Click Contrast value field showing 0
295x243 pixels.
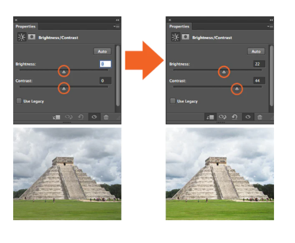106,81
